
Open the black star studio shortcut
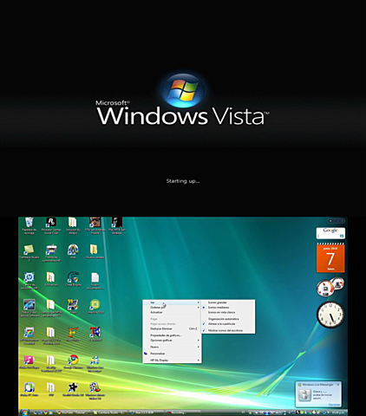(73, 388)
